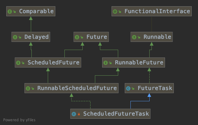Screen dimensions: 198x125
Task: Click the interface icon on the Delayed node
Action: point(15,37)
